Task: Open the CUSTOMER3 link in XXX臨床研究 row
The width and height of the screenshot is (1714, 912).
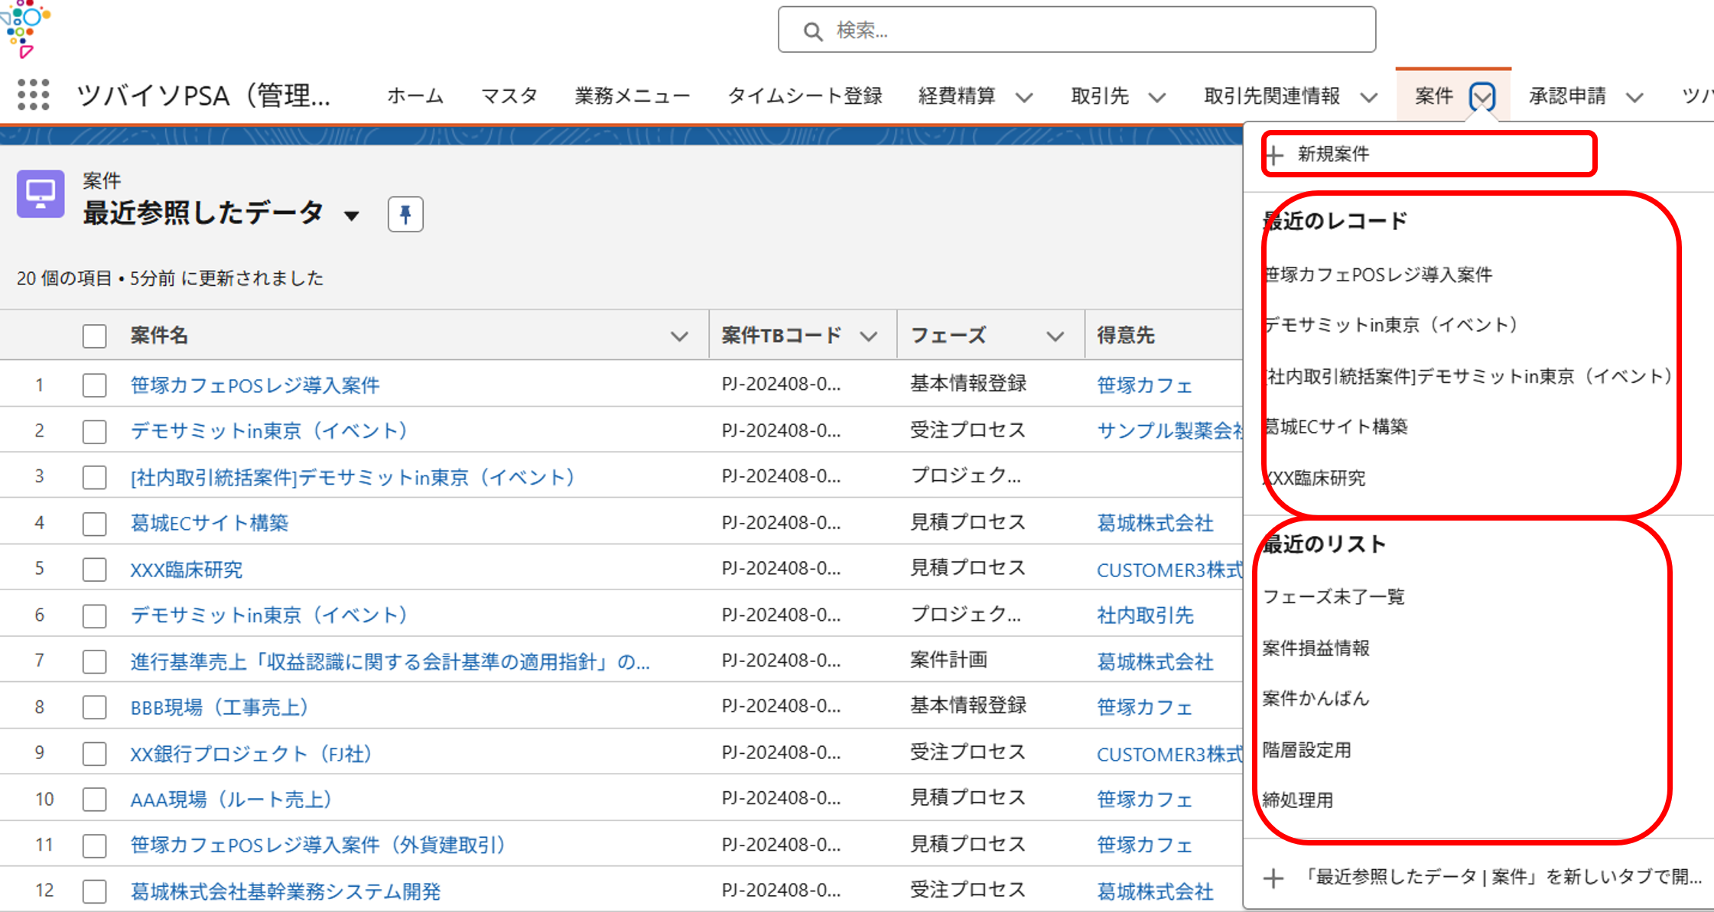Action: pos(1170,570)
